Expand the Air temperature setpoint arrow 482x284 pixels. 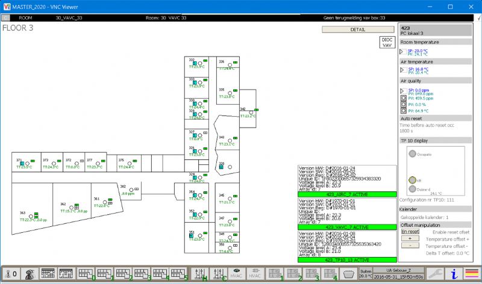coord(403,70)
